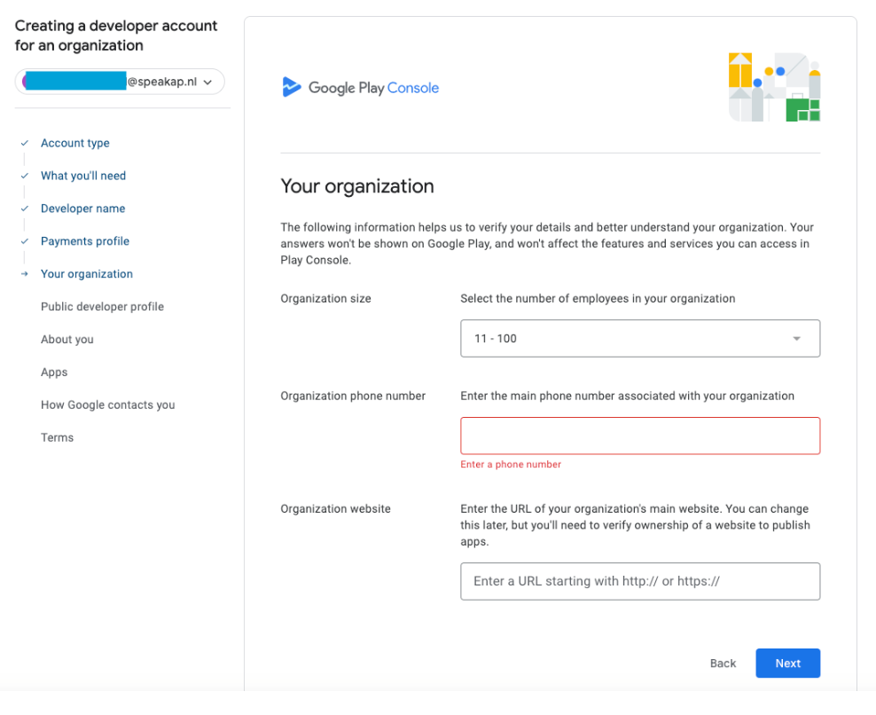The height and width of the screenshot is (715, 876).
Task: Open the Organization size dropdown showing 11 - 100
Action: (640, 338)
